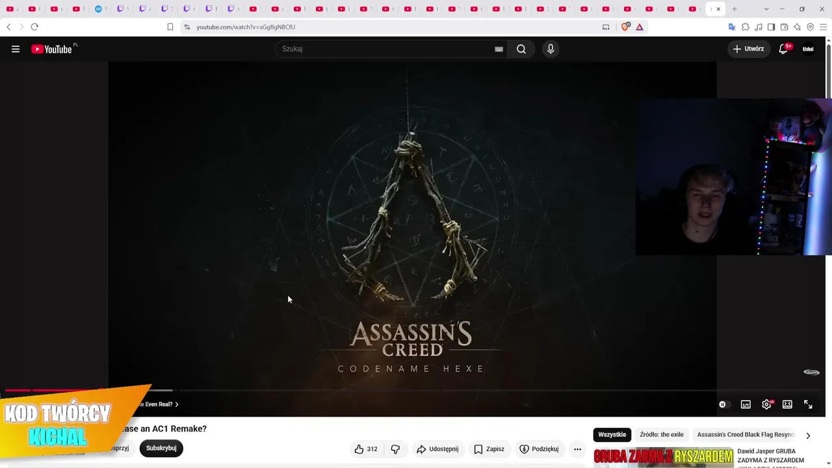Select the Assassin's Creed Black Flag chip
The width and height of the screenshot is (832, 468).
[x=746, y=435]
